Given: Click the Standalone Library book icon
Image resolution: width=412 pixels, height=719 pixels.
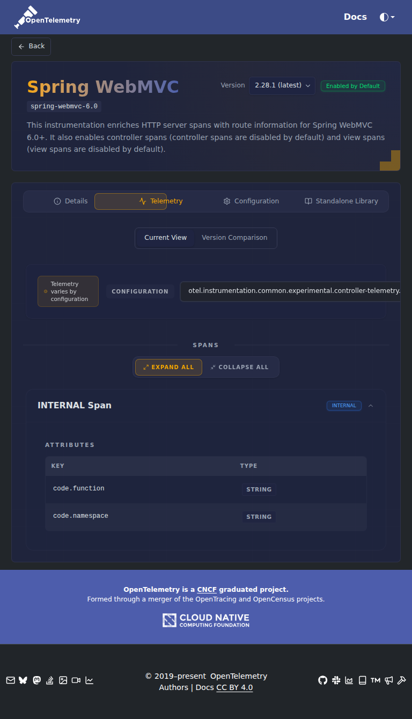Looking at the screenshot, I should point(308,201).
